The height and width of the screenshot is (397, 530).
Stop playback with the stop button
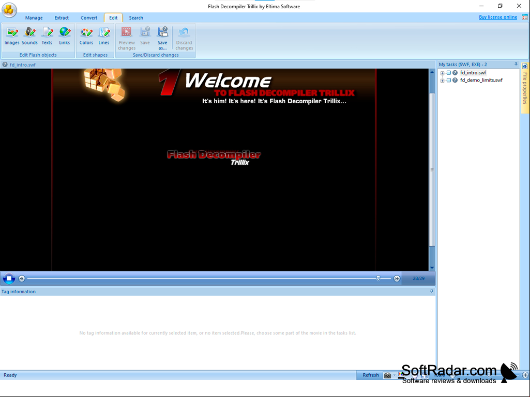pyautogui.click(x=9, y=278)
